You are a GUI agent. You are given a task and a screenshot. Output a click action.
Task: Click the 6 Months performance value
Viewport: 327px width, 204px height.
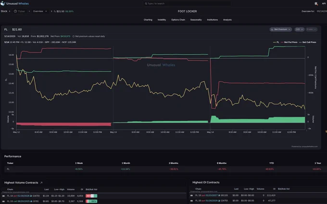click(222, 169)
